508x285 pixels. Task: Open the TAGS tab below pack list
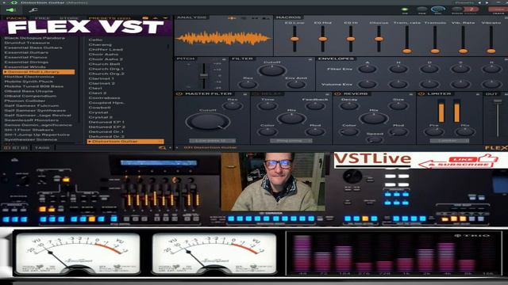[x=42, y=148]
